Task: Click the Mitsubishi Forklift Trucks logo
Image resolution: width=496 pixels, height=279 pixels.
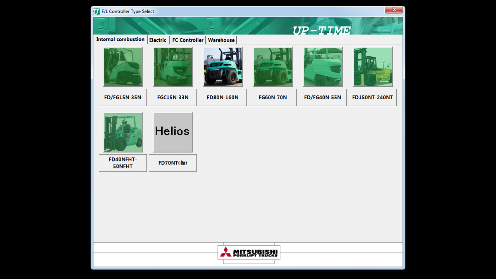Action: click(x=249, y=253)
